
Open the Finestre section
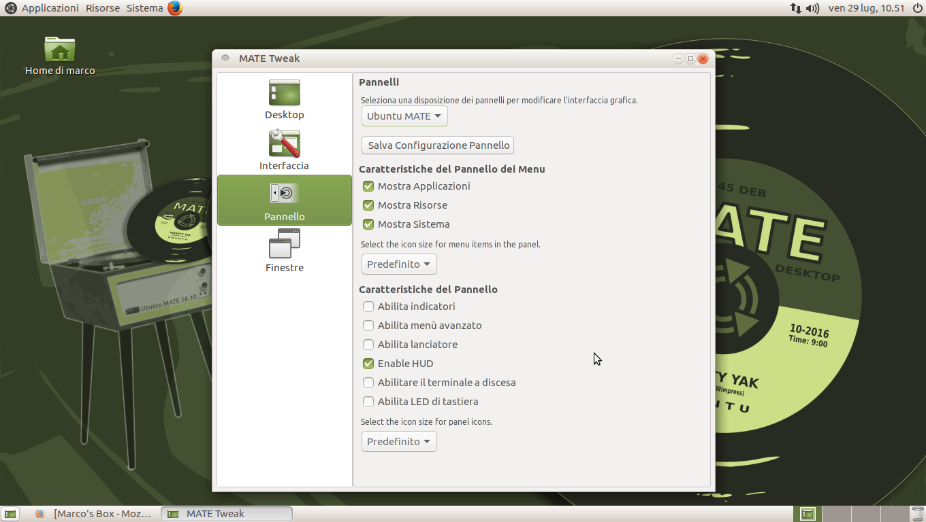(x=285, y=251)
